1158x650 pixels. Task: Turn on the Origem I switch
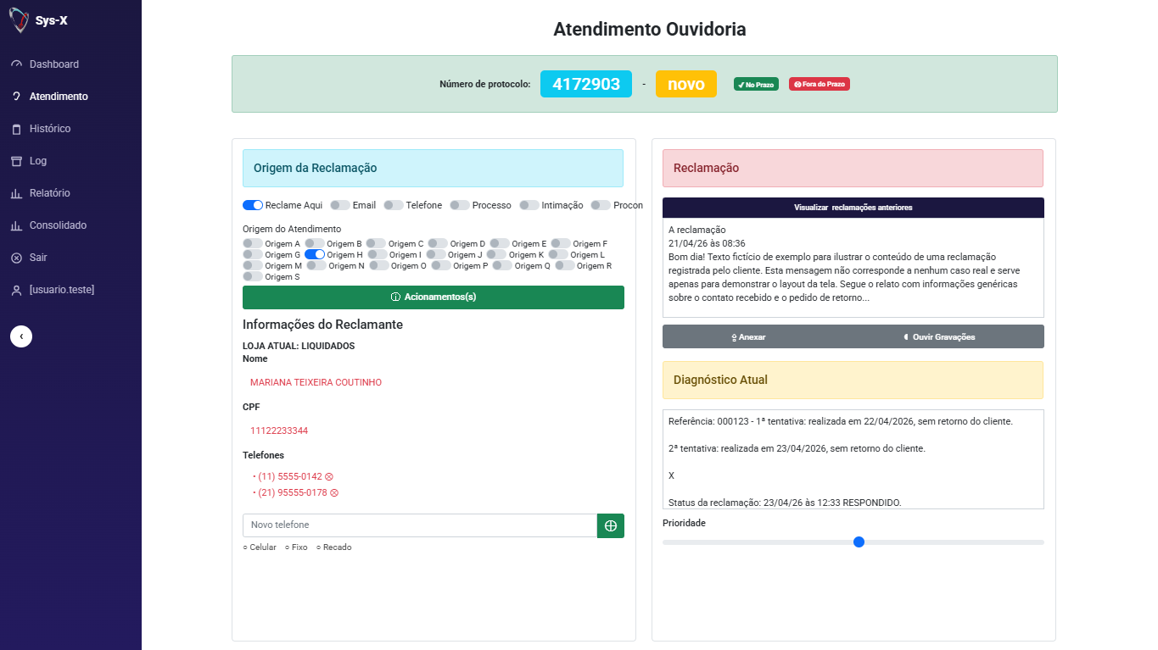click(x=378, y=254)
